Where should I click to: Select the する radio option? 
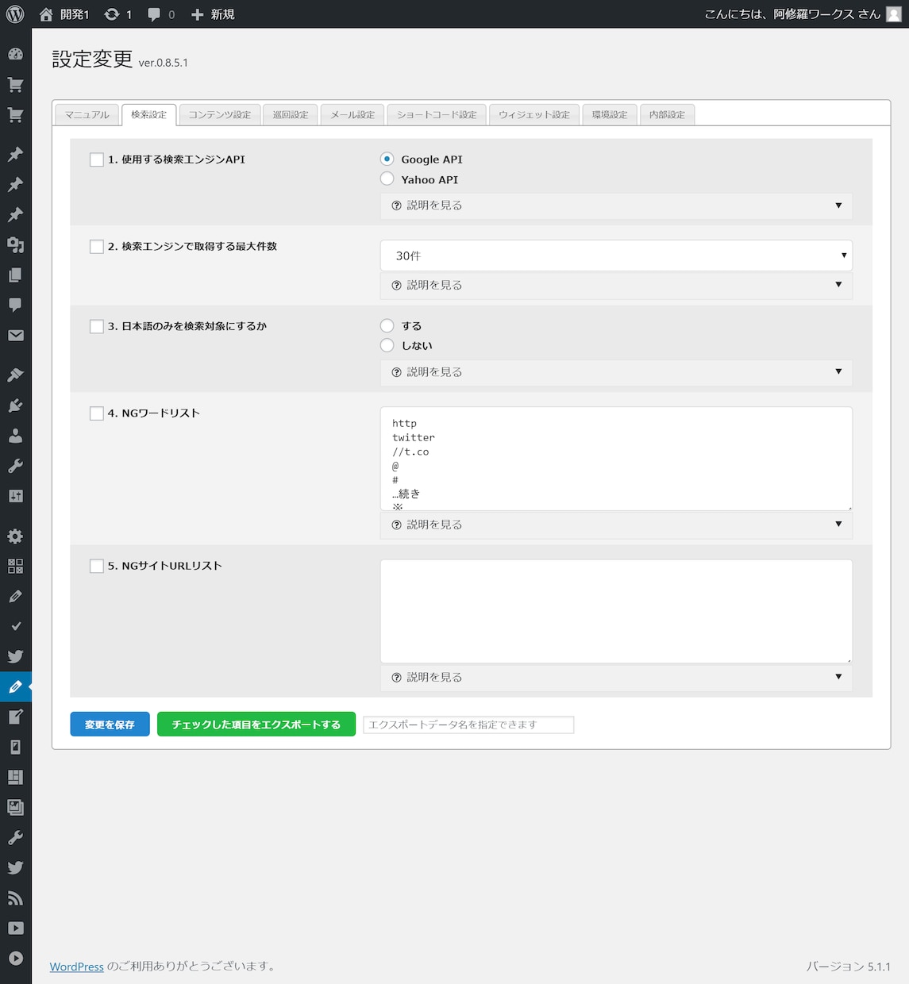[387, 325]
